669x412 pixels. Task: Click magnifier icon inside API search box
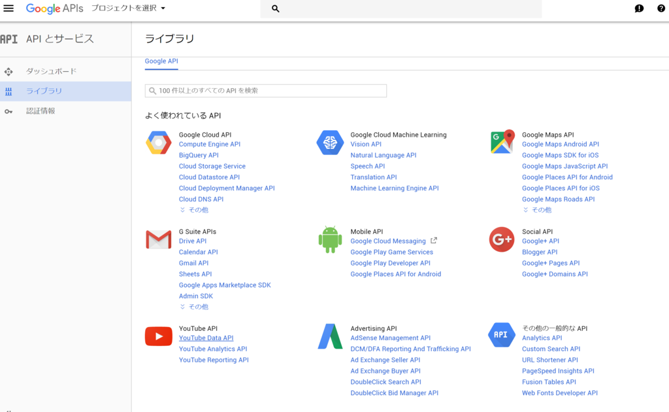152,91
